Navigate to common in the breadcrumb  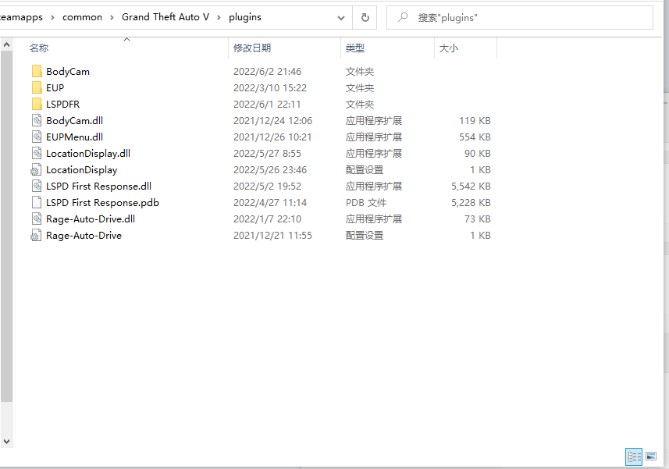82,17
